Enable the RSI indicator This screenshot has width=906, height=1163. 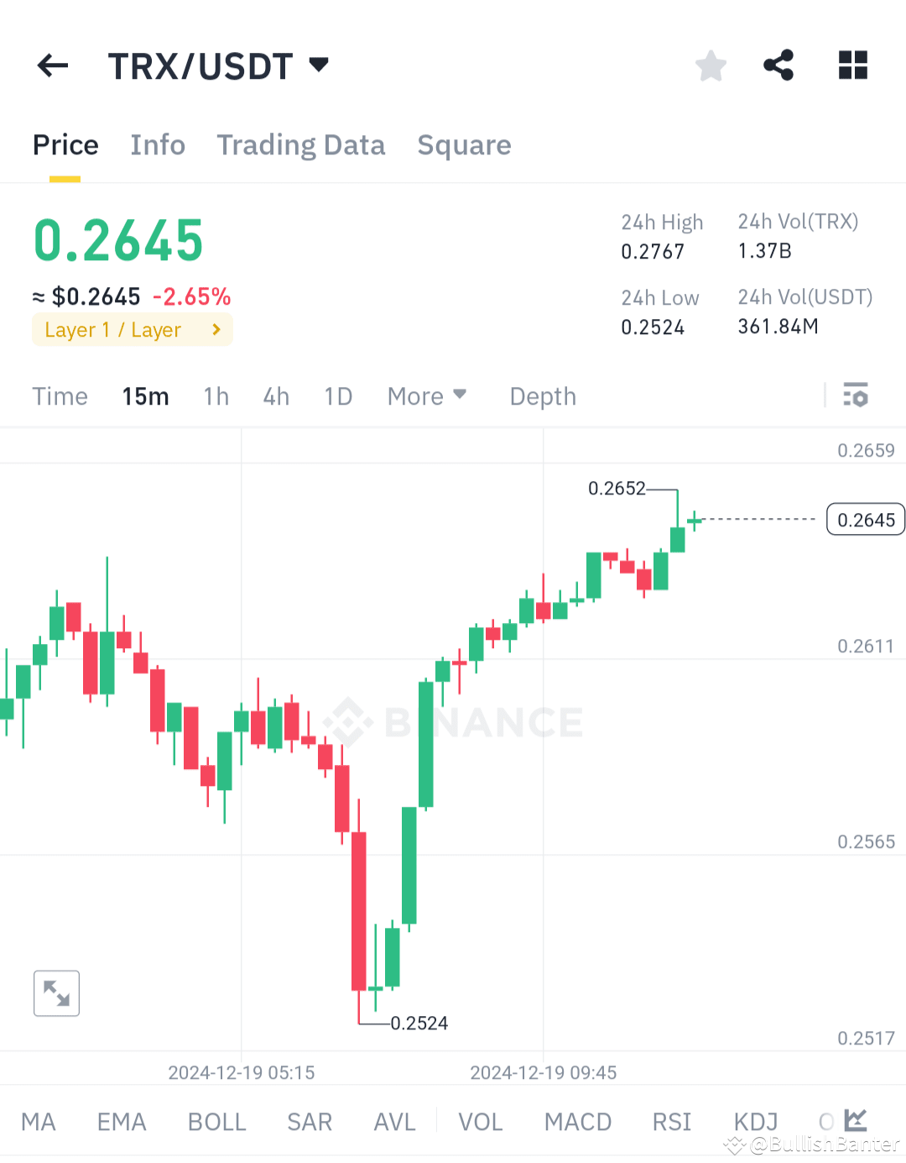pos(671,1121)
